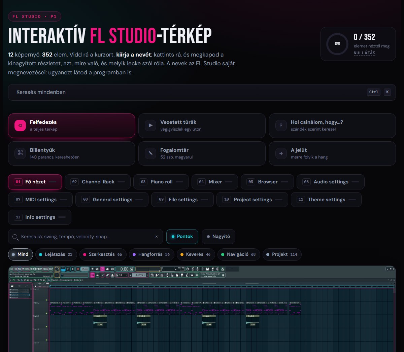Open the A jelút signal flow card
The width and height of the screenshot is (404, 352).
[x=332, y=153]
